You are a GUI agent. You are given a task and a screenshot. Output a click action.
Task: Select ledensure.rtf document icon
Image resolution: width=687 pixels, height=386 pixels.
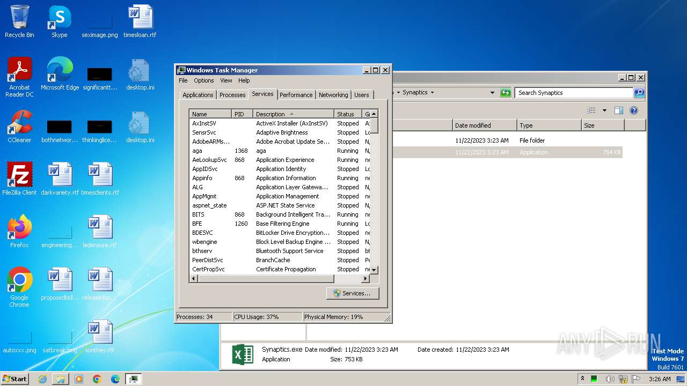pyautogui.click(x=100, y=232)
